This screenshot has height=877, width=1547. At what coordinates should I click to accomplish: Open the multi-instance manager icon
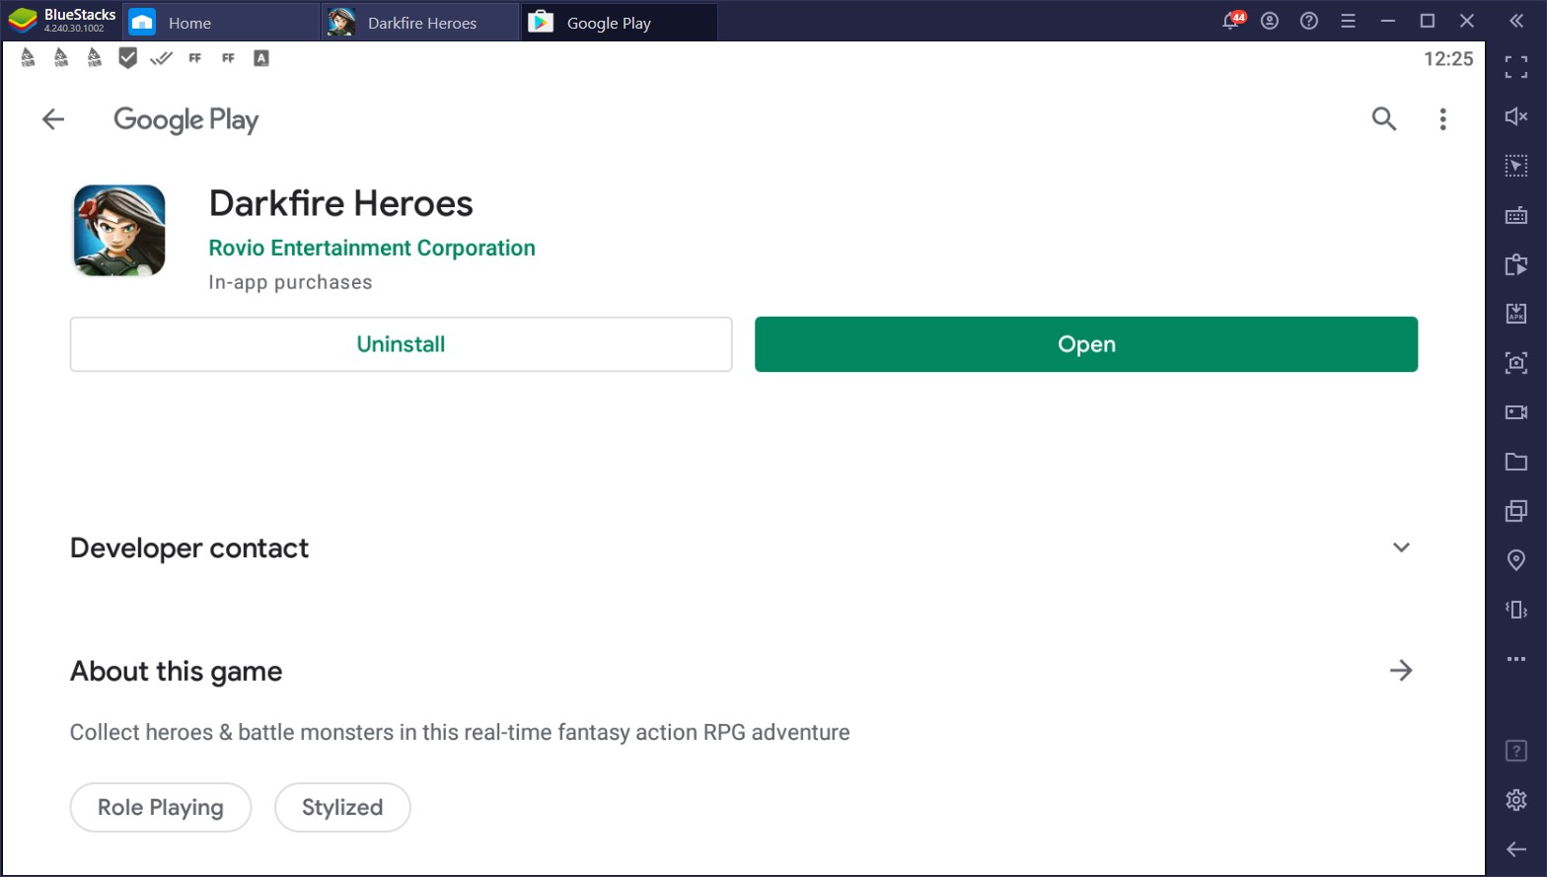tap(1516, 511)
